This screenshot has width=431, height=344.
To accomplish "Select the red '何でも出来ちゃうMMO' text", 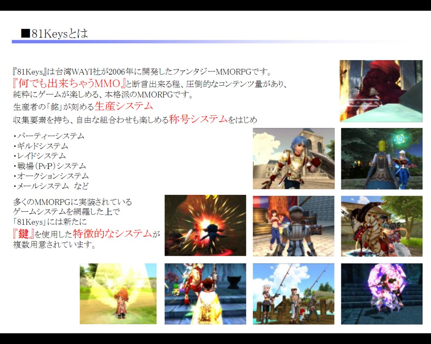I will coord(69,83).
